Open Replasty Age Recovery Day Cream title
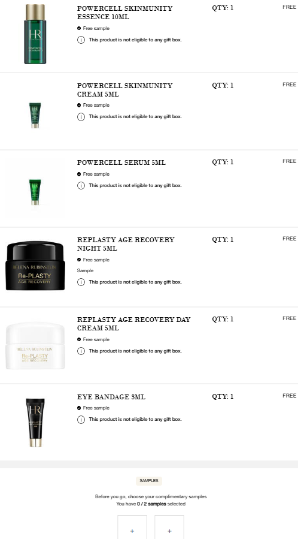This screenshot has width=298, height=539. click(x=133, y=324)
